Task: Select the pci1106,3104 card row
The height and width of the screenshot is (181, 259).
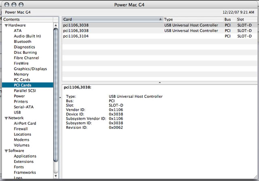Action: [x=159, y=36]
